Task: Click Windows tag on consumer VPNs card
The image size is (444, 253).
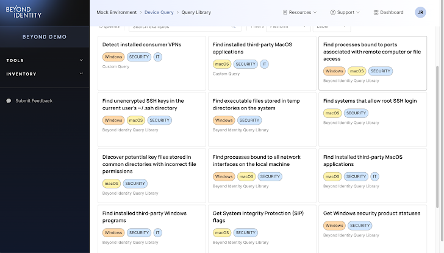Action: [x=113, y=57]
